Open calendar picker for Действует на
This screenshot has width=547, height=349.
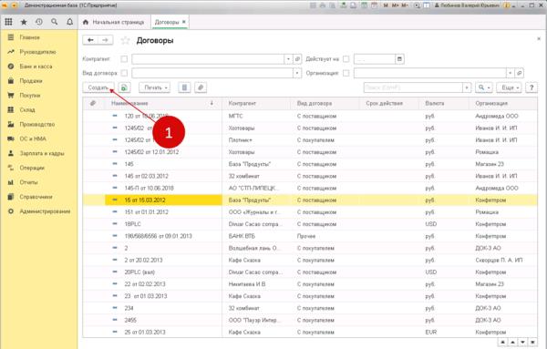click(x=400, y=59)
